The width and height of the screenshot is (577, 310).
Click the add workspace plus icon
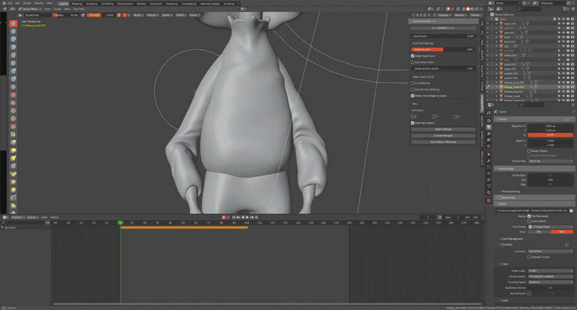coord(238,3)
